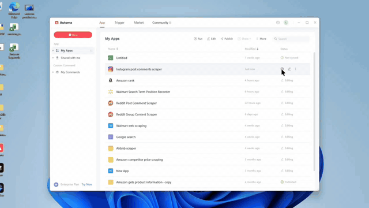Click the Amazon rank app icon
Screen dimensions: 369x208
tap(111, 80)
